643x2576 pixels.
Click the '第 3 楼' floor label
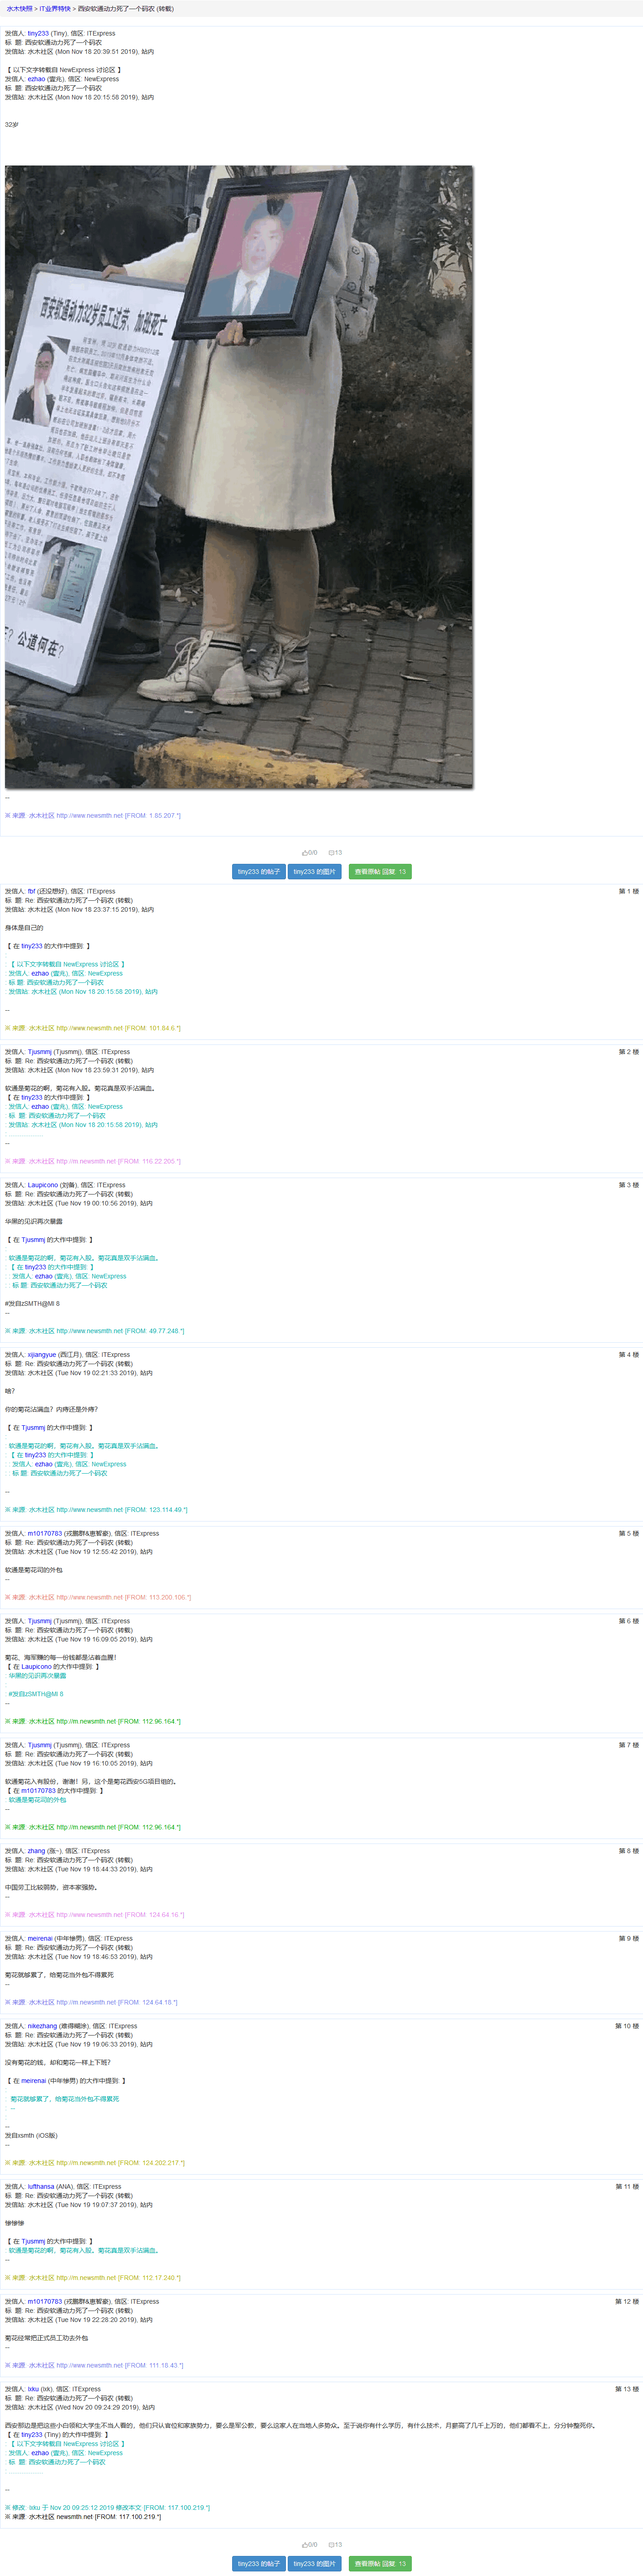(628, 1185)
